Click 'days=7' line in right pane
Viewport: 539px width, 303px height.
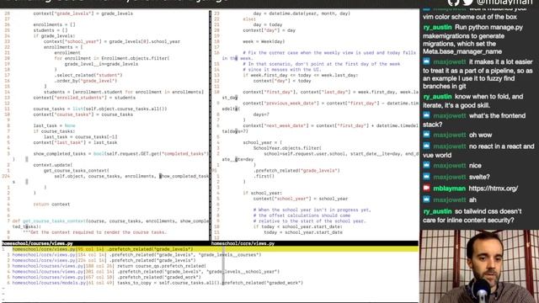[261, 114]
